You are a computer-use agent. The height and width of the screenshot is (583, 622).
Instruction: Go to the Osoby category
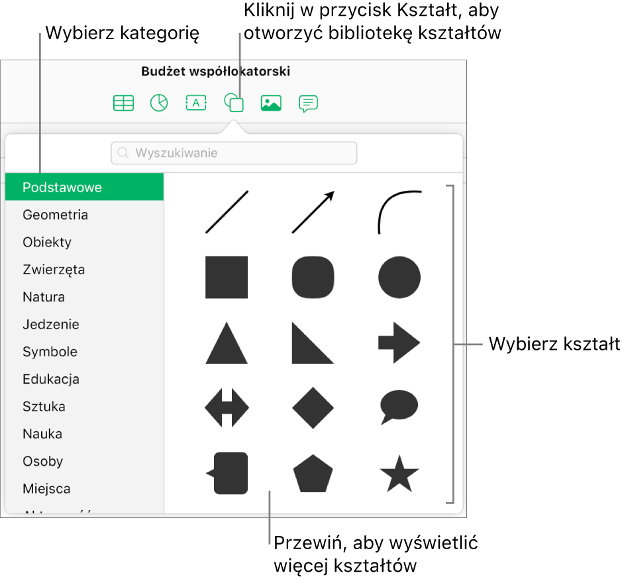tap(85, 460)
